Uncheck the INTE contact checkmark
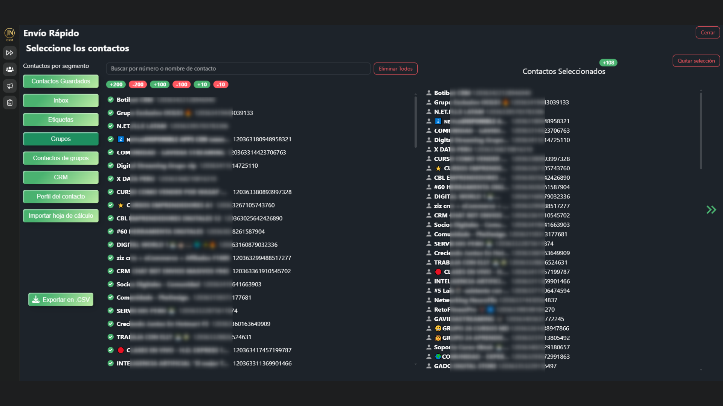 (111, 363)
